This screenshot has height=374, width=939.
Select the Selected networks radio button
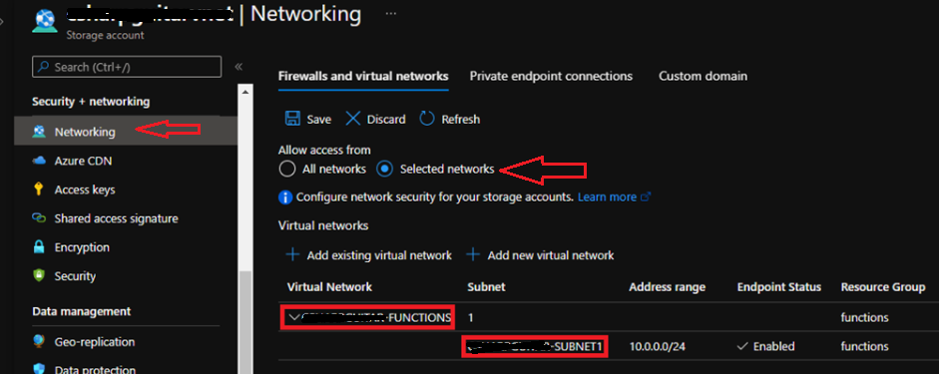[384, 170]
